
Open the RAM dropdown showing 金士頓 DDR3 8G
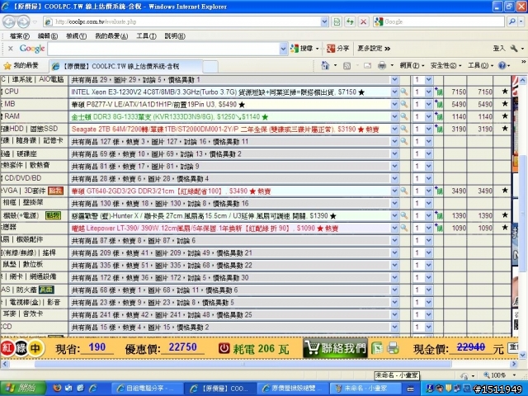394,116
